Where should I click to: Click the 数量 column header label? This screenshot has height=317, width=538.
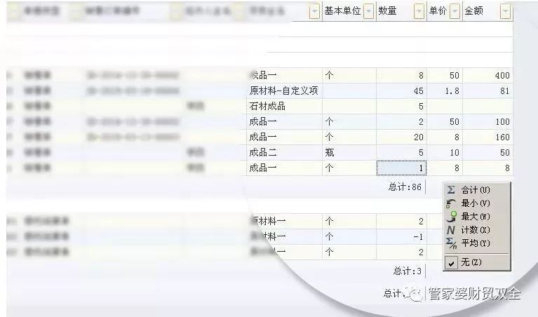pos(387,11)
